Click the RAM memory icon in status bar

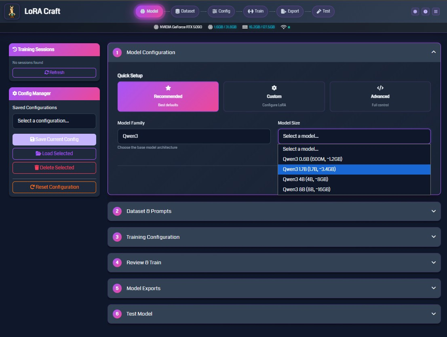click(245, 27)
